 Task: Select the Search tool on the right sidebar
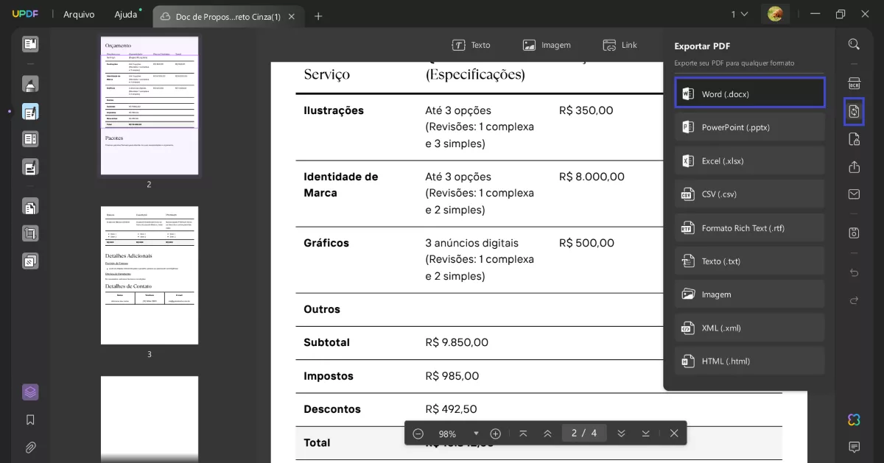pos(854,43)
